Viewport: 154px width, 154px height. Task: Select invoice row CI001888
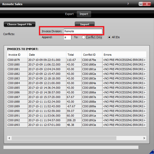point(77,102)
